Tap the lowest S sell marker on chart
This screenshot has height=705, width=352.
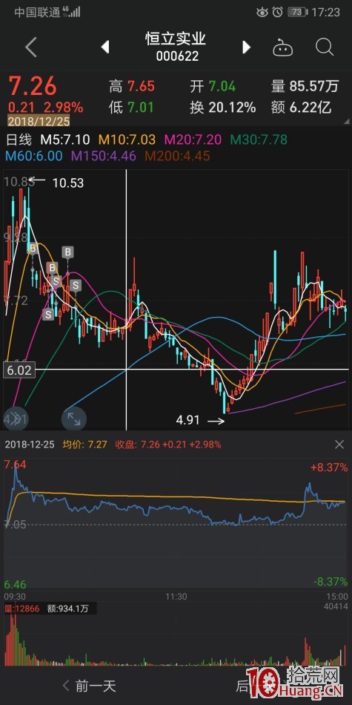(x=48, y=315)
